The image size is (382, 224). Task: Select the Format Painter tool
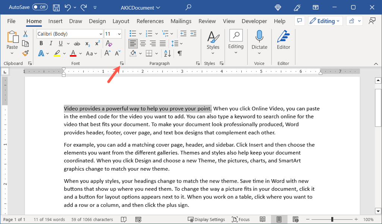[x=25, y=53]
